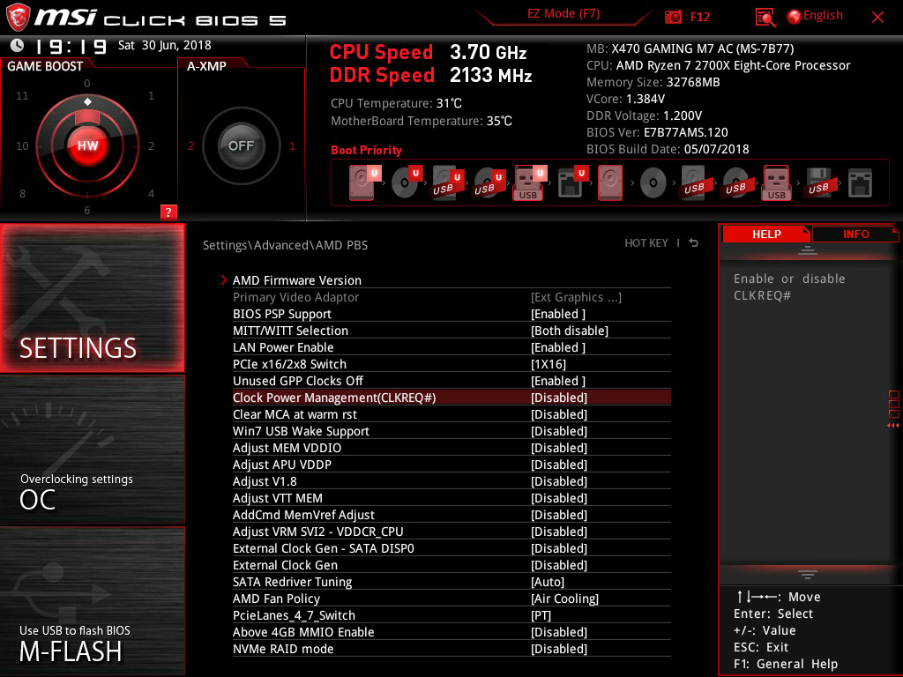Take a screenshot with the F12 camera icon
Screen dimensions: 903x677
coord(673,17)
